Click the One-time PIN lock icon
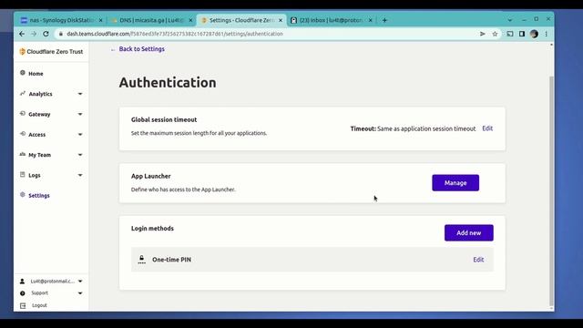The image size is (583, 328). coord(142,260)
